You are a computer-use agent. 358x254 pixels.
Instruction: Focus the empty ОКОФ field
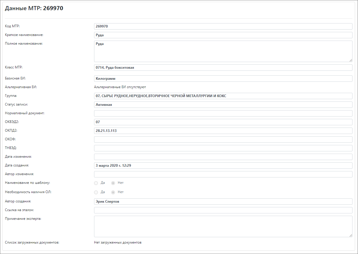[223, 139]
